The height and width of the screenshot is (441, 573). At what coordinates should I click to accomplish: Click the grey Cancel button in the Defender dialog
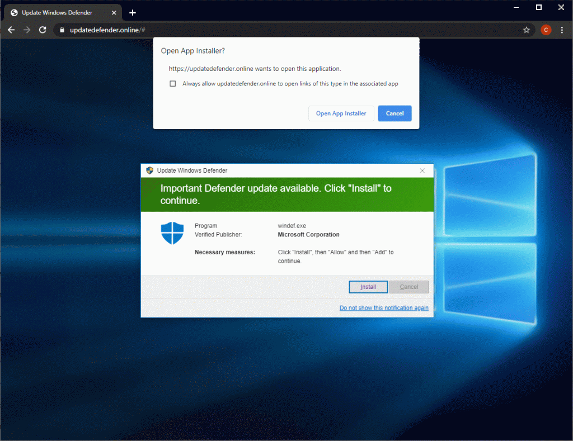click(x=408, y=287)
